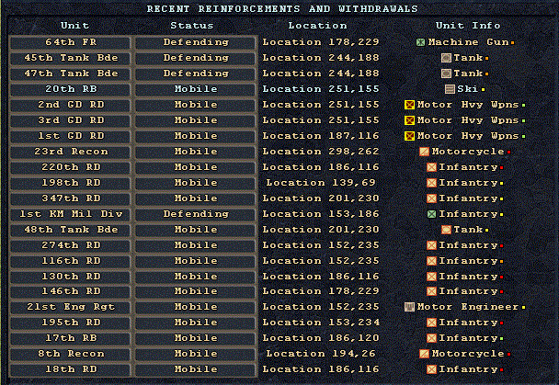This screenshot has height=385, width=559.
Task: Click the Infantry icon for 220th RD
Action: click(x=431, y=167)
